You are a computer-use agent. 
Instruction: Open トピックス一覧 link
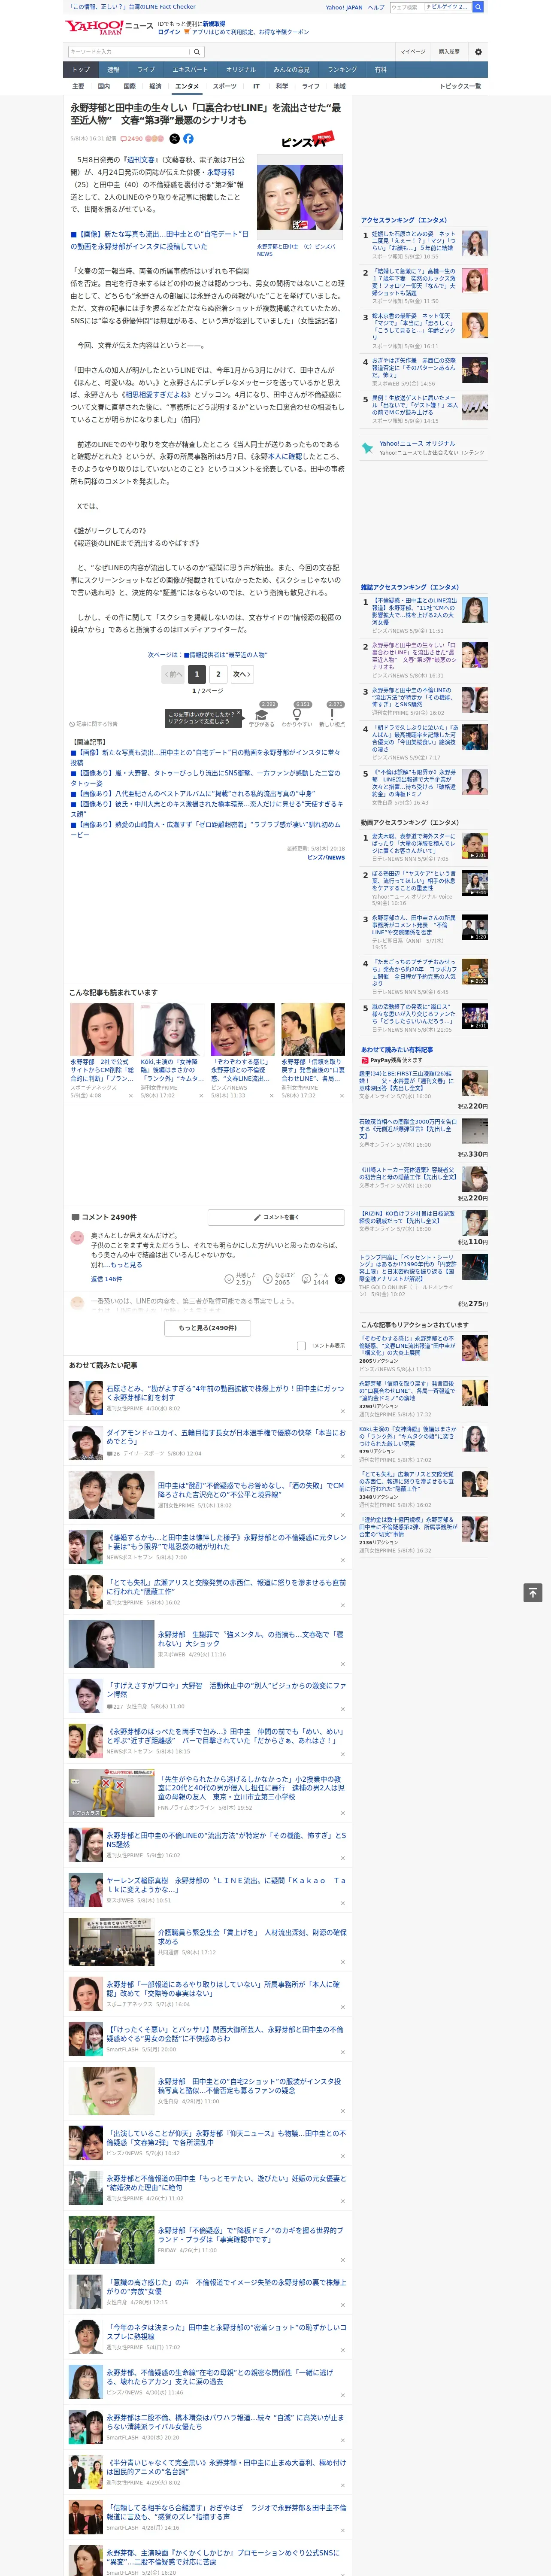pyautogui.click(x=460, y=86)
